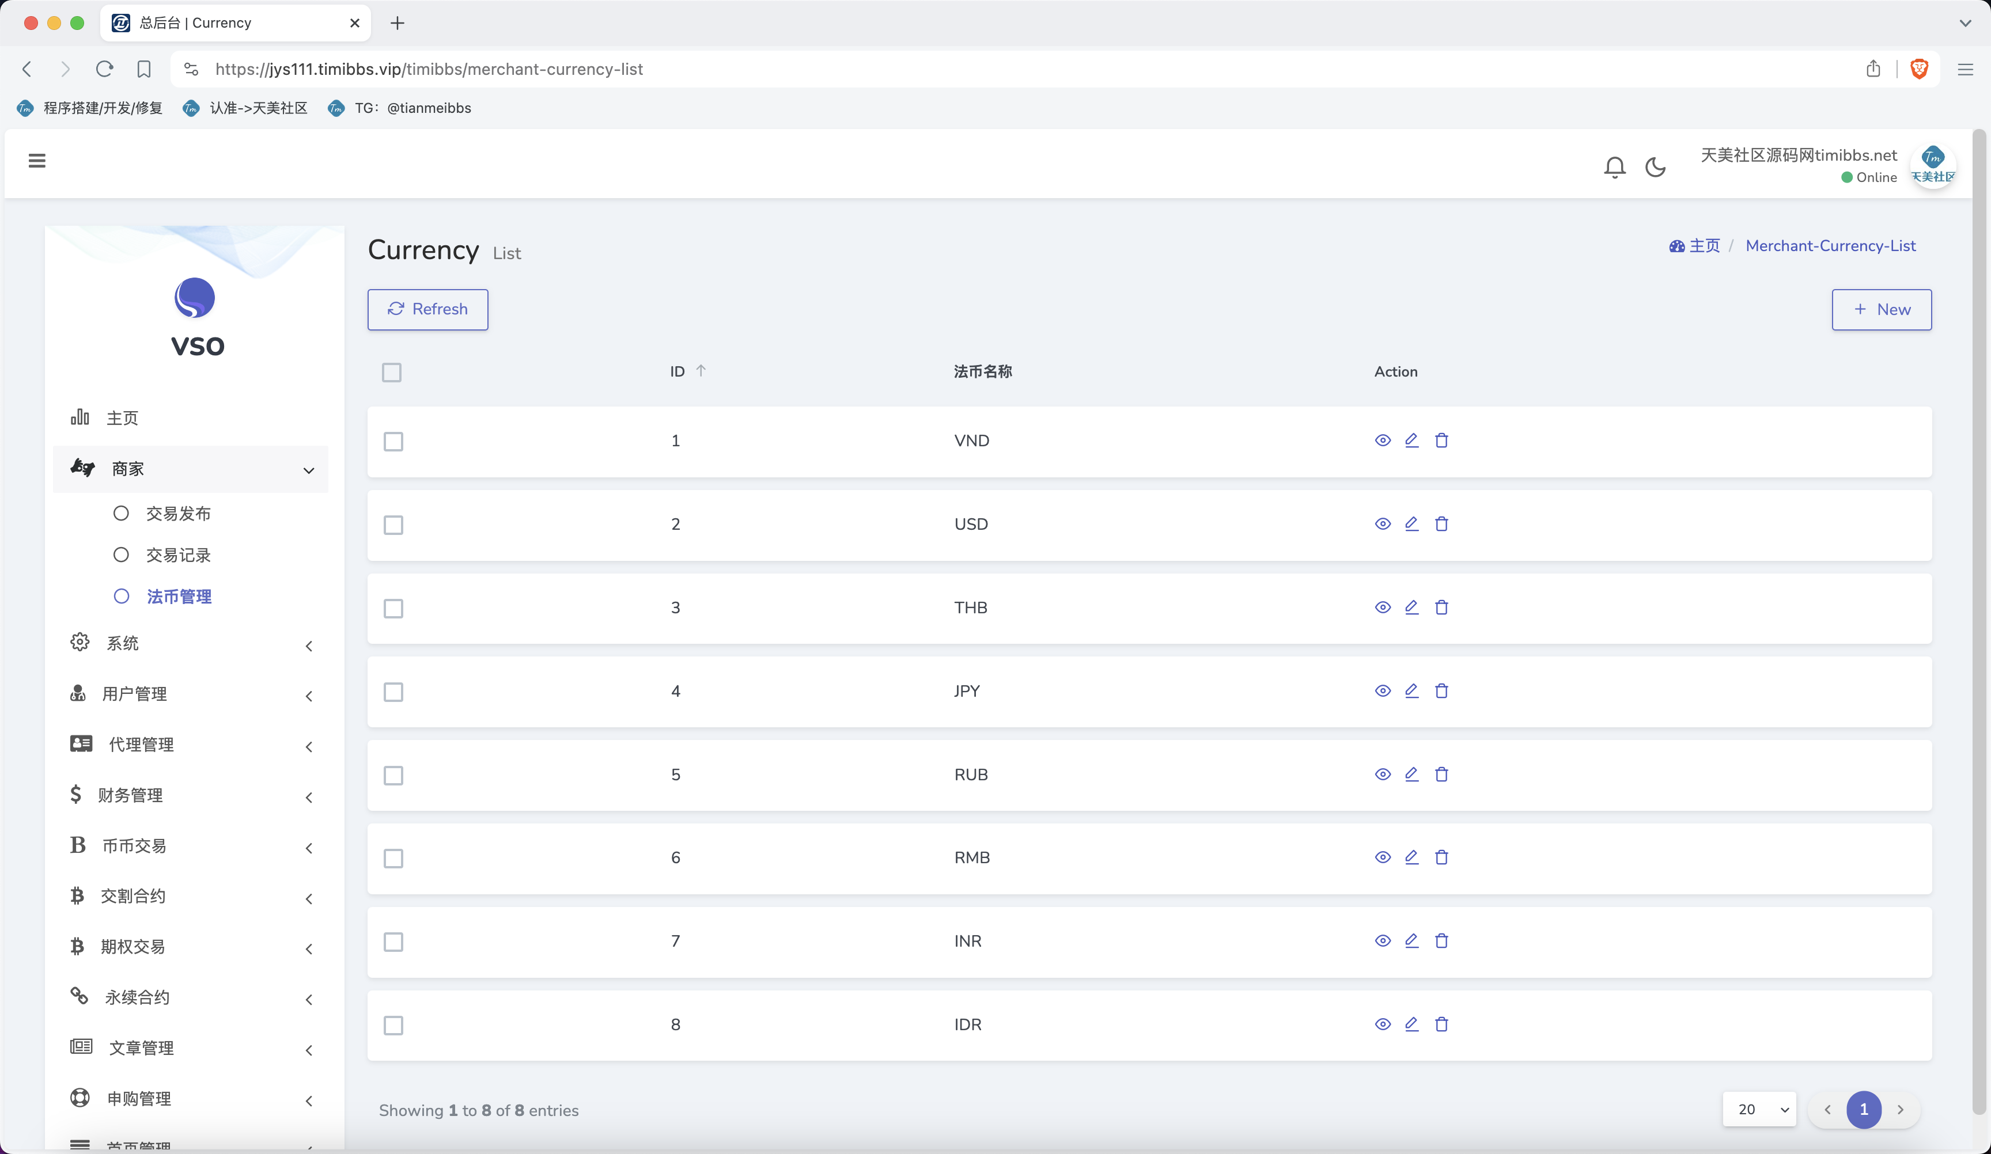
Task: Click trash icon for IDR row
Action: pos(1441,1024)
